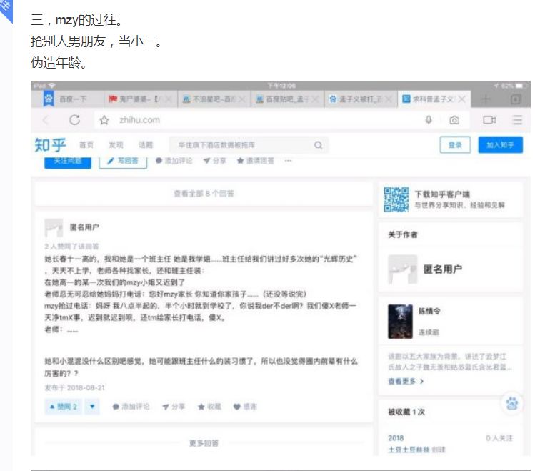The height and width of the screenshot is (471, 535).
Task: Click the Zhihu search box
Action: coord(249,145)
